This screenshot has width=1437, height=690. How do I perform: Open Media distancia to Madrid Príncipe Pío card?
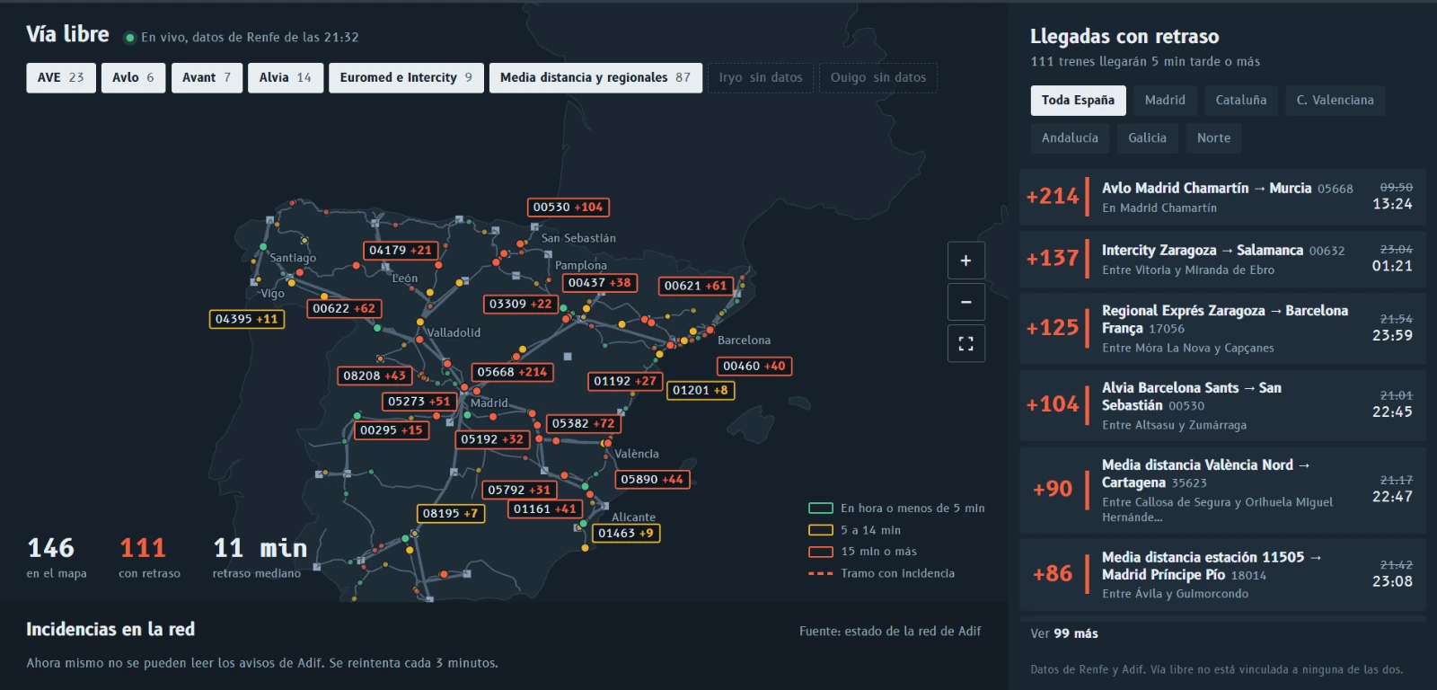click(x=1222, y=574)
